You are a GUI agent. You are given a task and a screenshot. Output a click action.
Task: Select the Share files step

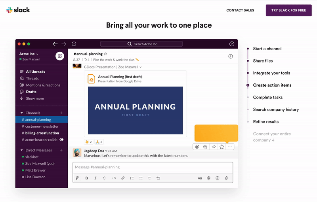point(263,61)
